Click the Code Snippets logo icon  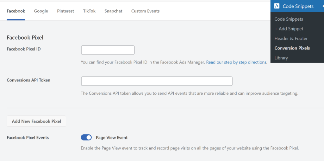(x=277, y=6)
